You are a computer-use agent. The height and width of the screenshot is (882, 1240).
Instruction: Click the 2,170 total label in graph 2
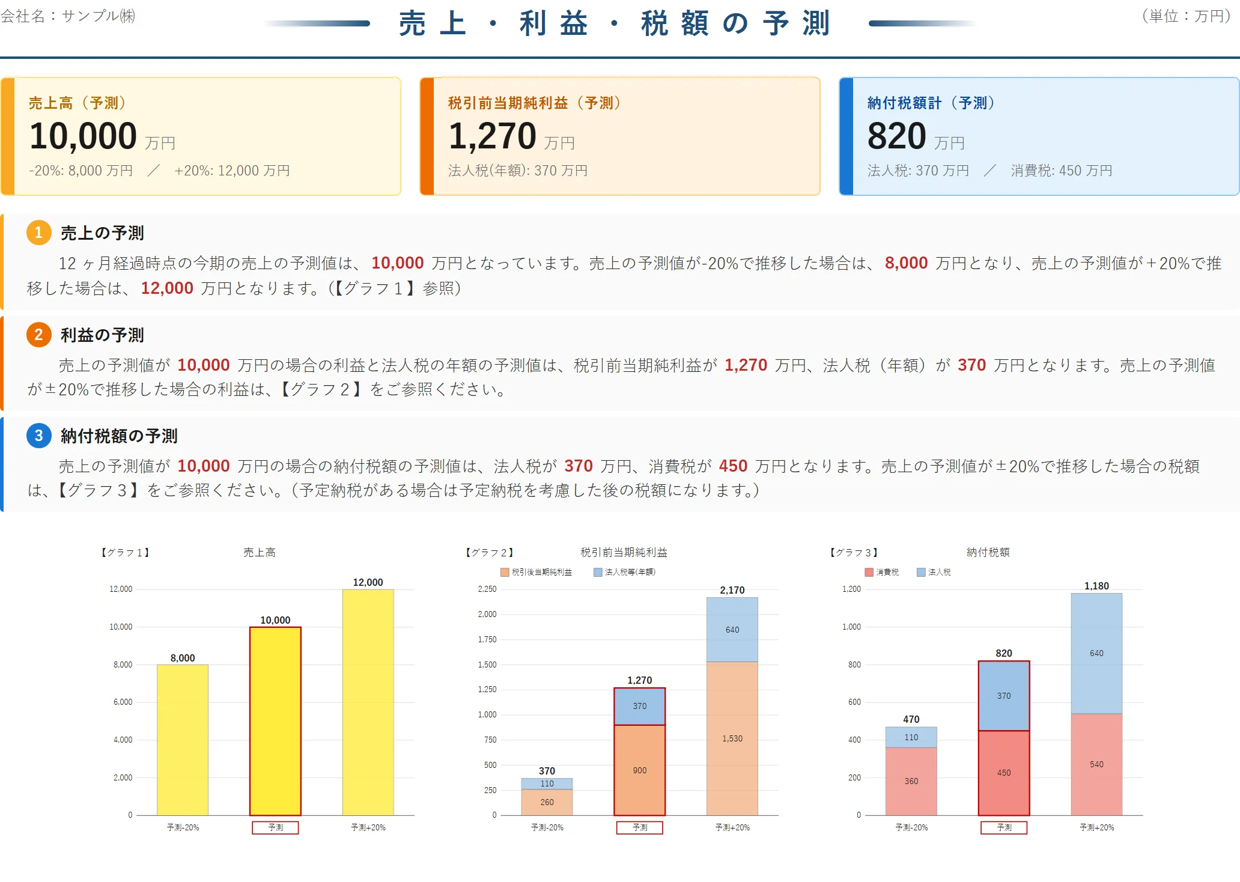732,590
